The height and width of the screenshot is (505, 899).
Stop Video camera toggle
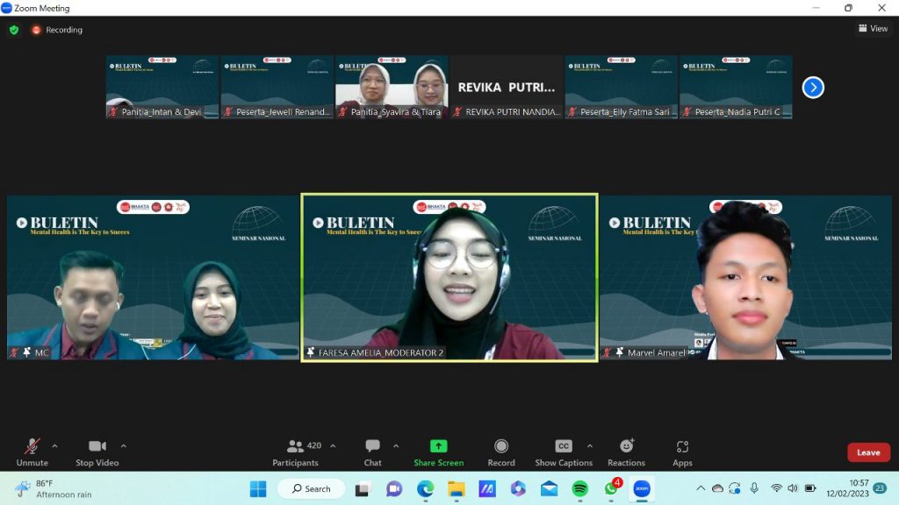pyautogui.click(x=97, y=452)
